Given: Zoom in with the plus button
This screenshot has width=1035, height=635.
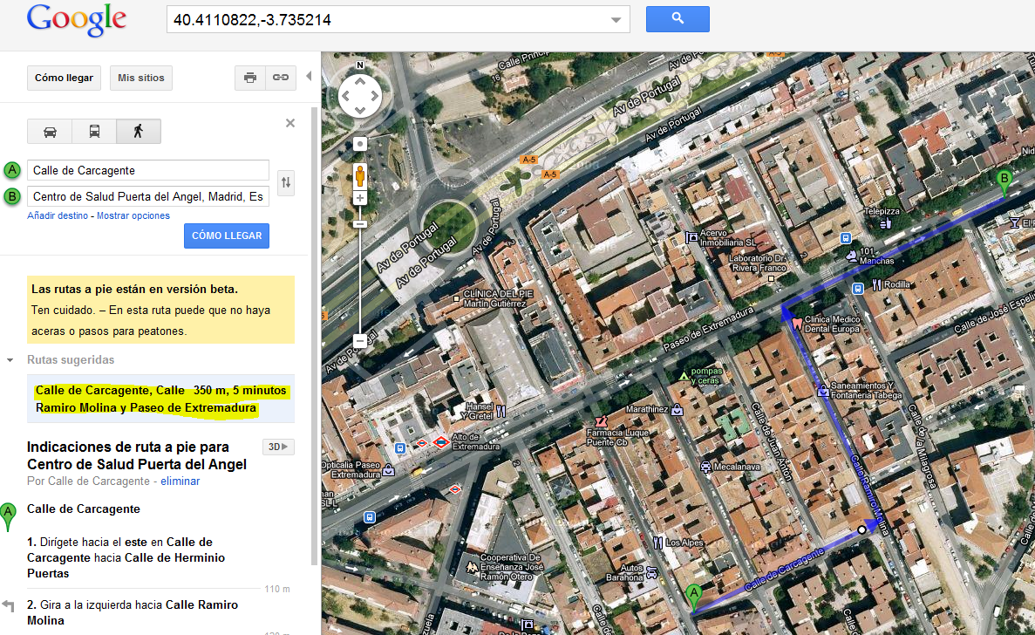Looking at the screenshot, I should [359, 197].
